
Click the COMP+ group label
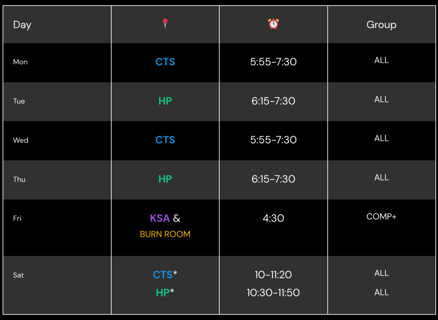tap(381, 217)
